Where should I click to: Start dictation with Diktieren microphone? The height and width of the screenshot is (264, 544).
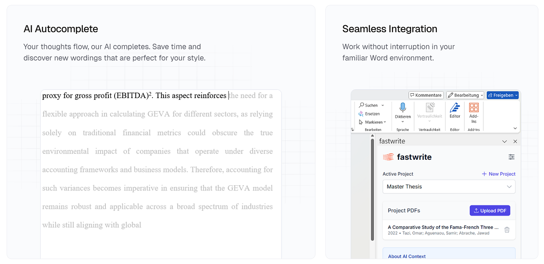[402, 108]
